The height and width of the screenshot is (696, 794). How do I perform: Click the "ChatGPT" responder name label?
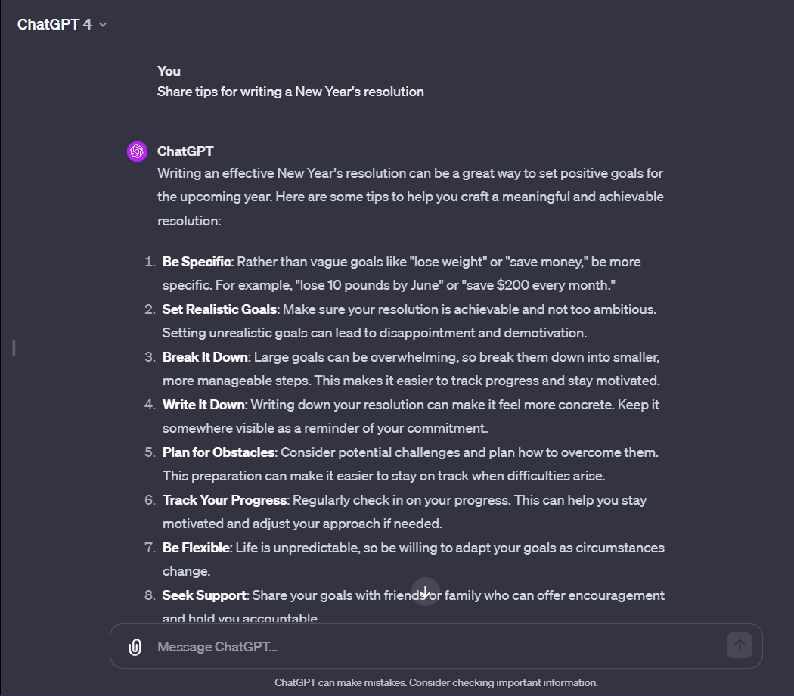(185, 152)
